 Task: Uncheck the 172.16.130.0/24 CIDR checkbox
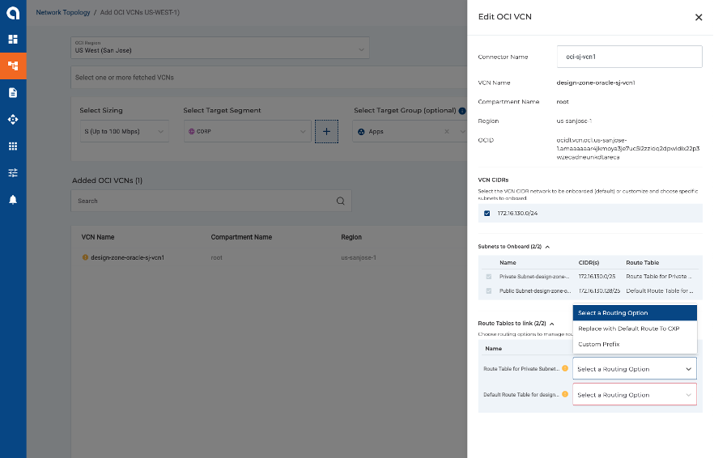487,213
